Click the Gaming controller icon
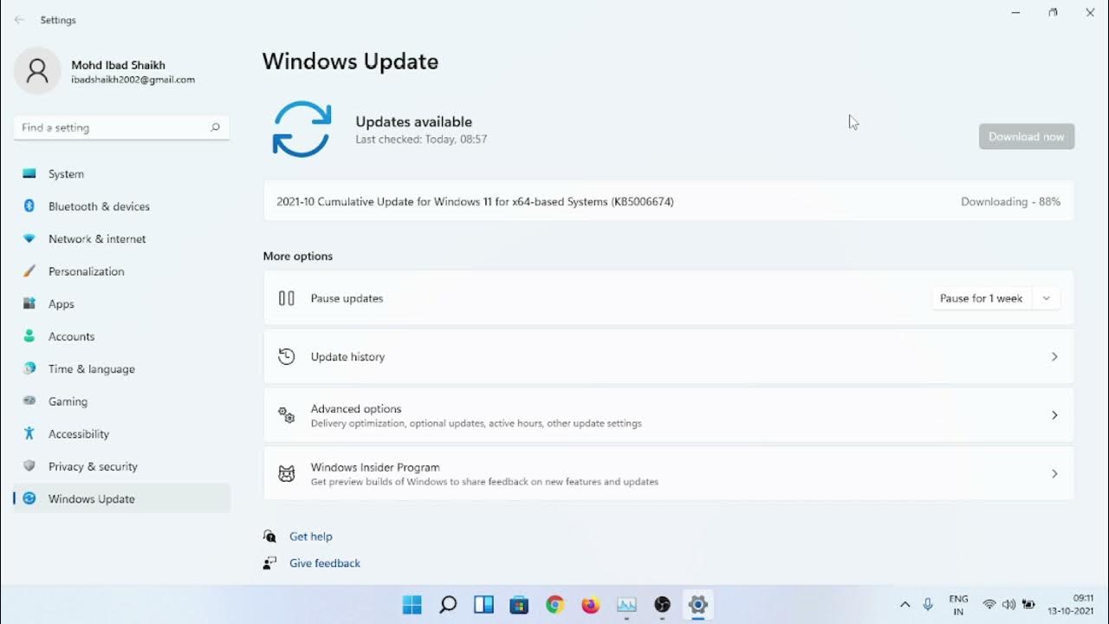Viewport: 1109px width, 624px height. (29, 401)
